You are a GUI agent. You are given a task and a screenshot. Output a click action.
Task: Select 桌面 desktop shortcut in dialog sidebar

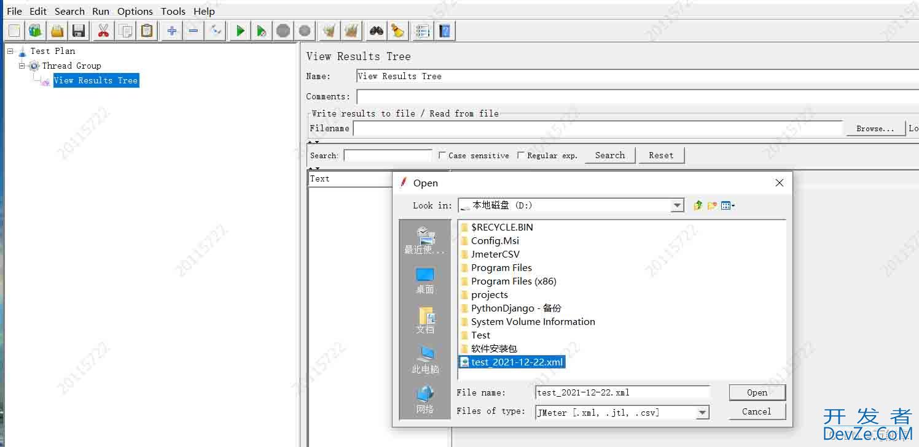coord(424,281)
